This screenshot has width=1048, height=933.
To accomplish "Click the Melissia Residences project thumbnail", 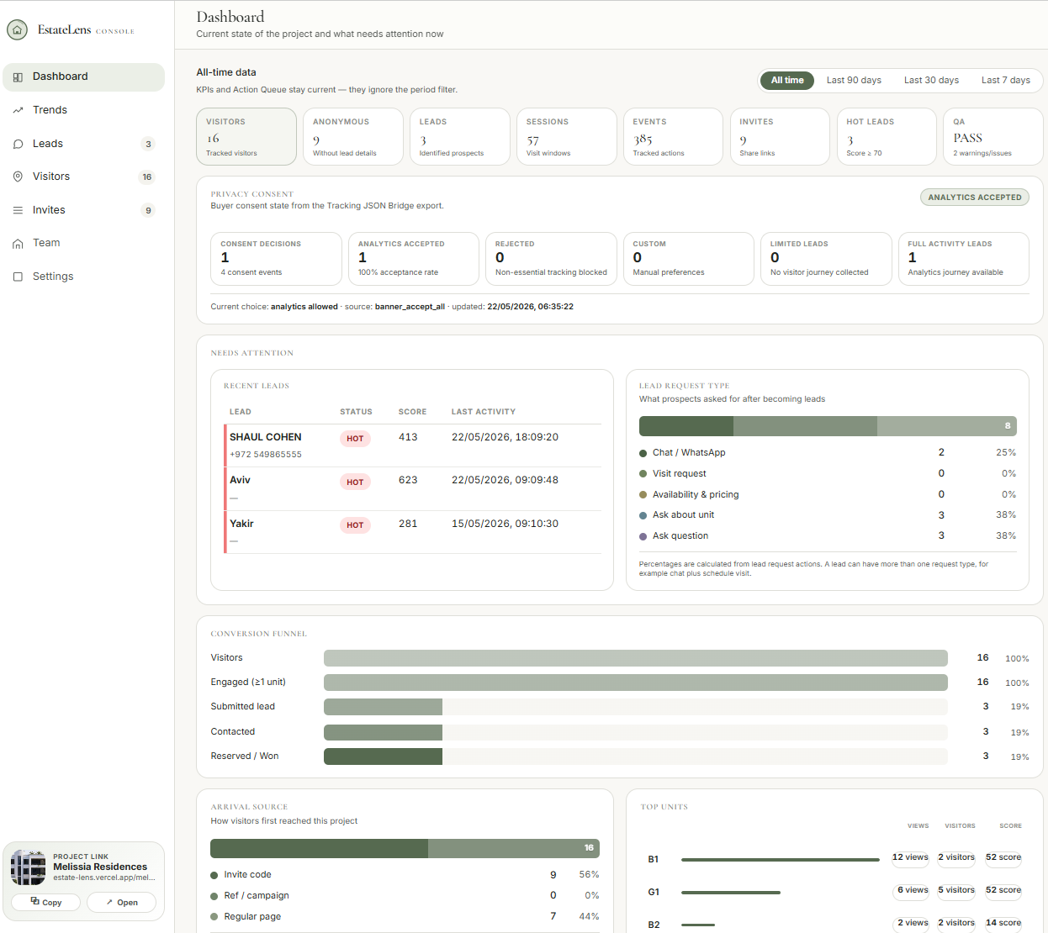I will [28, 867].
